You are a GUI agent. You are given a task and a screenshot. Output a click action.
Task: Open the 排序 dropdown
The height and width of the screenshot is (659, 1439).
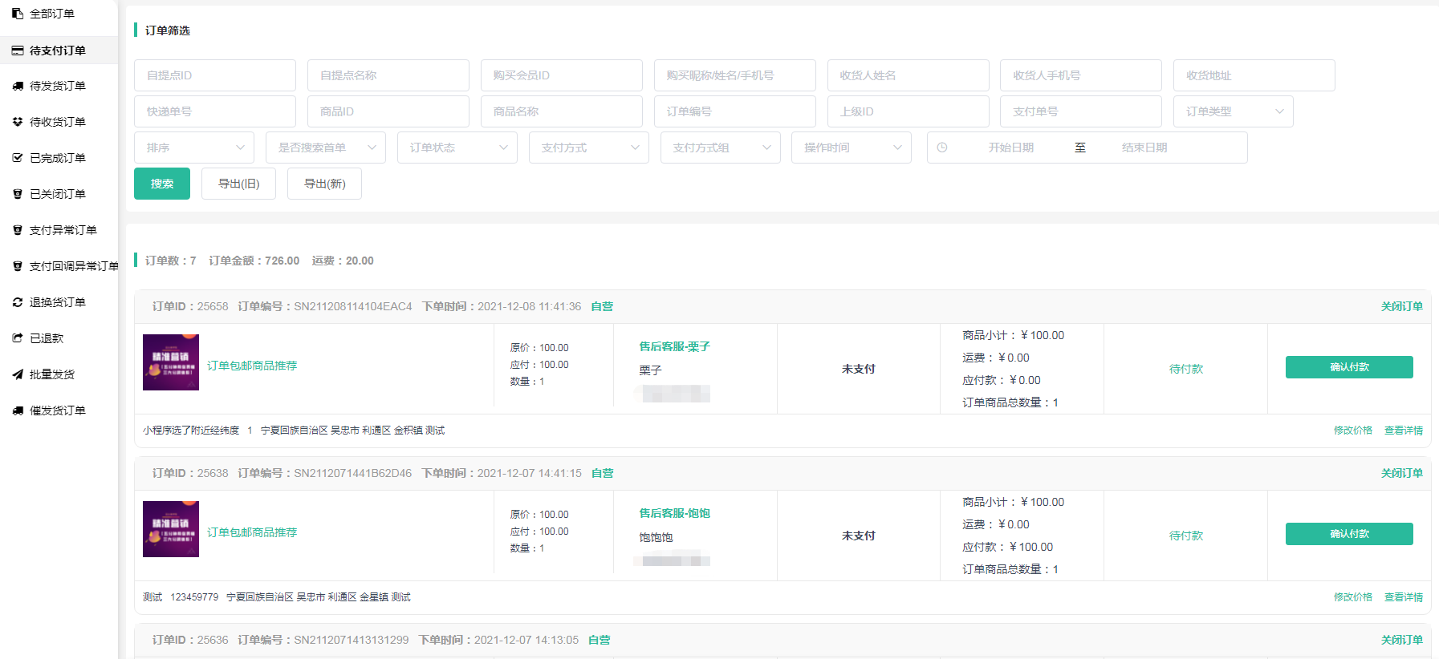pyautogui.click(x=194, y=148)
